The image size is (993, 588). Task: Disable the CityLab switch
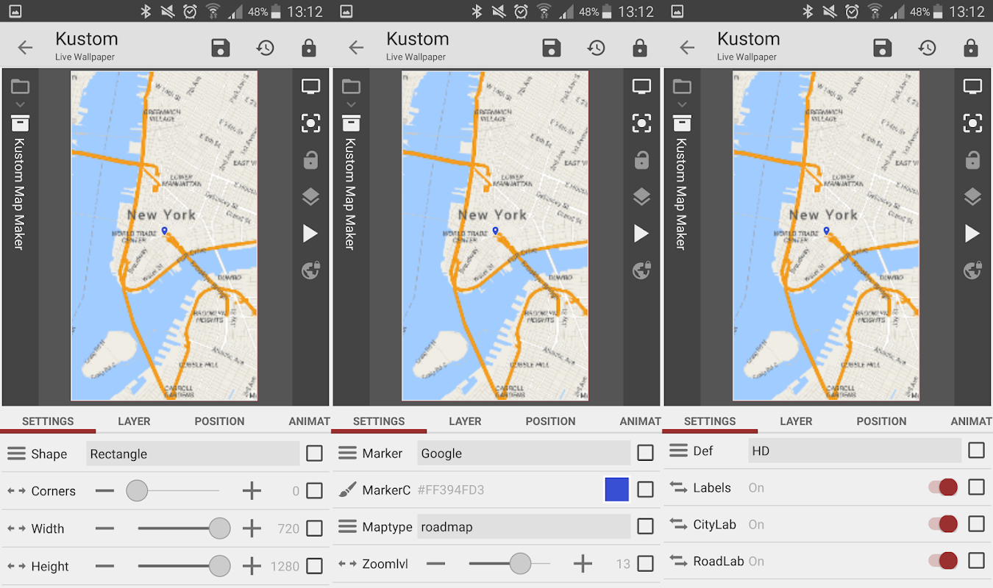coord(943,523)
